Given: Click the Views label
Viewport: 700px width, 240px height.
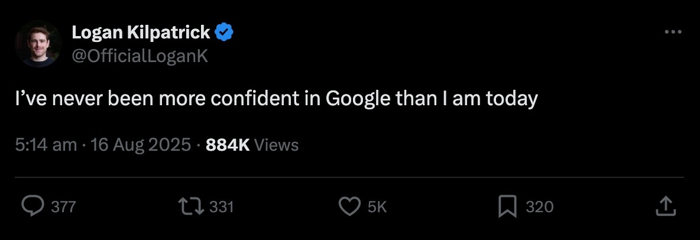Looking at the screenshot, I should coord(277,145).
